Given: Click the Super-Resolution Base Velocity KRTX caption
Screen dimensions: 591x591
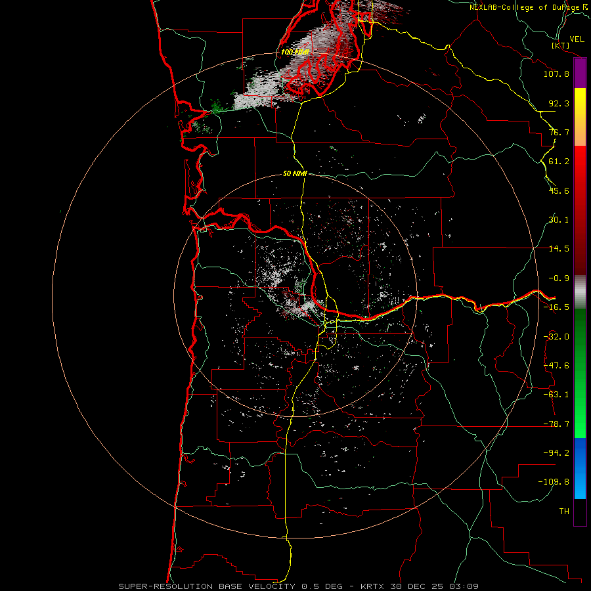Looking at the screenshot, I should tap(299, 586).
